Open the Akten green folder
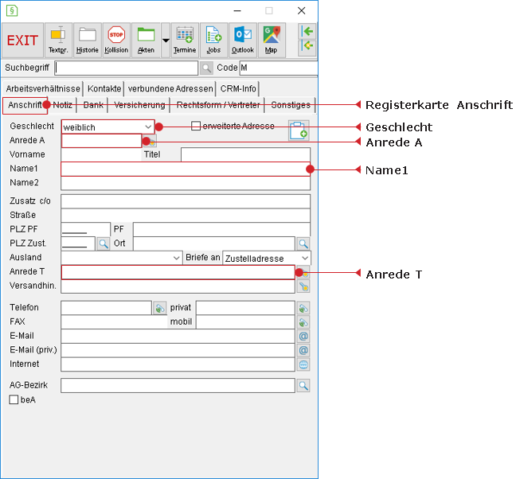 click(x=146, y=41)
